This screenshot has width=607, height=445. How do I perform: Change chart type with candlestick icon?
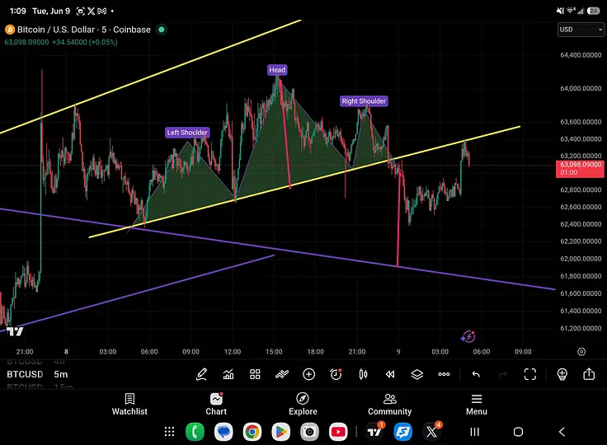pyautogui.click(x=363, y=374)
